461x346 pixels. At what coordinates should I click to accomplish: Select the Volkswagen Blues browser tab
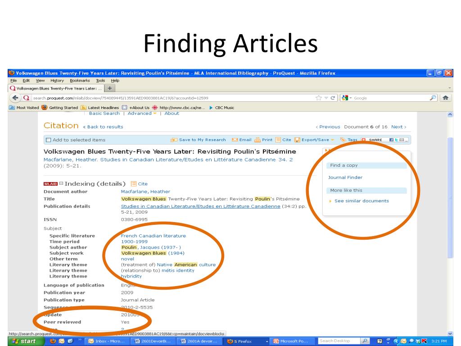click(x=56, y=88)
